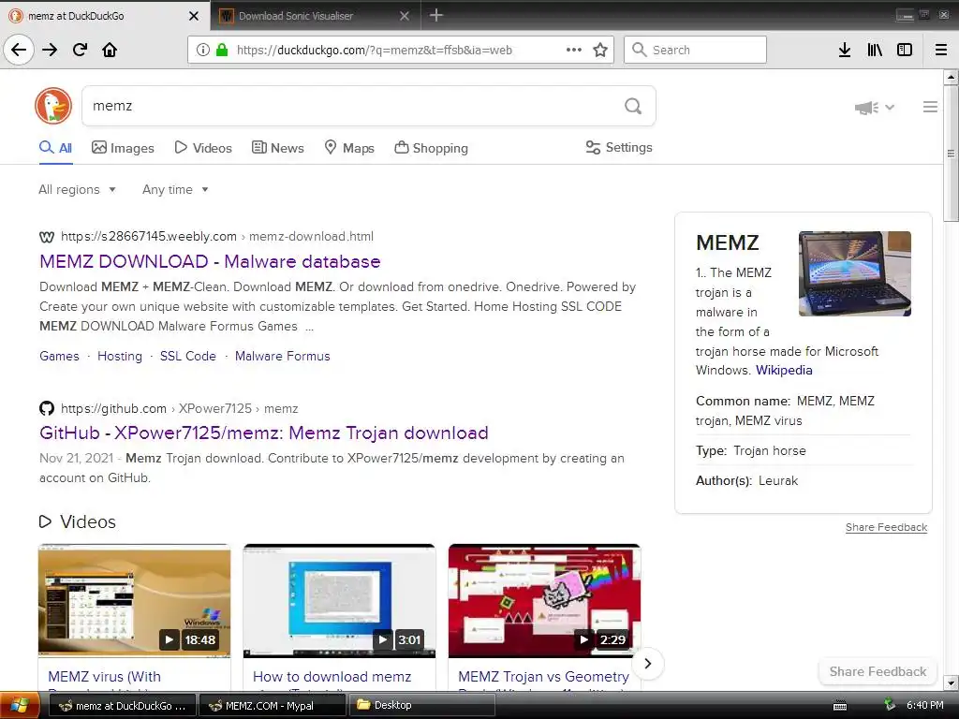Close the memz at DuckDuckGo tab
Image resolution: width=959 pixels, height=719 pixels.
[x=194, y=16]
